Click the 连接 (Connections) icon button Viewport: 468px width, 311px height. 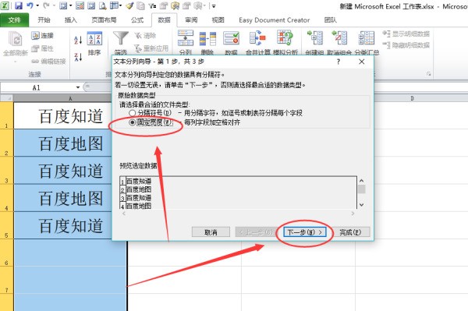tap(42, 36)
